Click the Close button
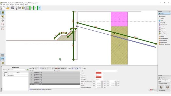171x96 pixels. pos(152,90)
